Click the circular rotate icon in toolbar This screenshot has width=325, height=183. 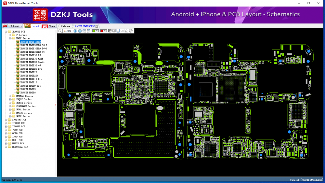coord(131,31)
